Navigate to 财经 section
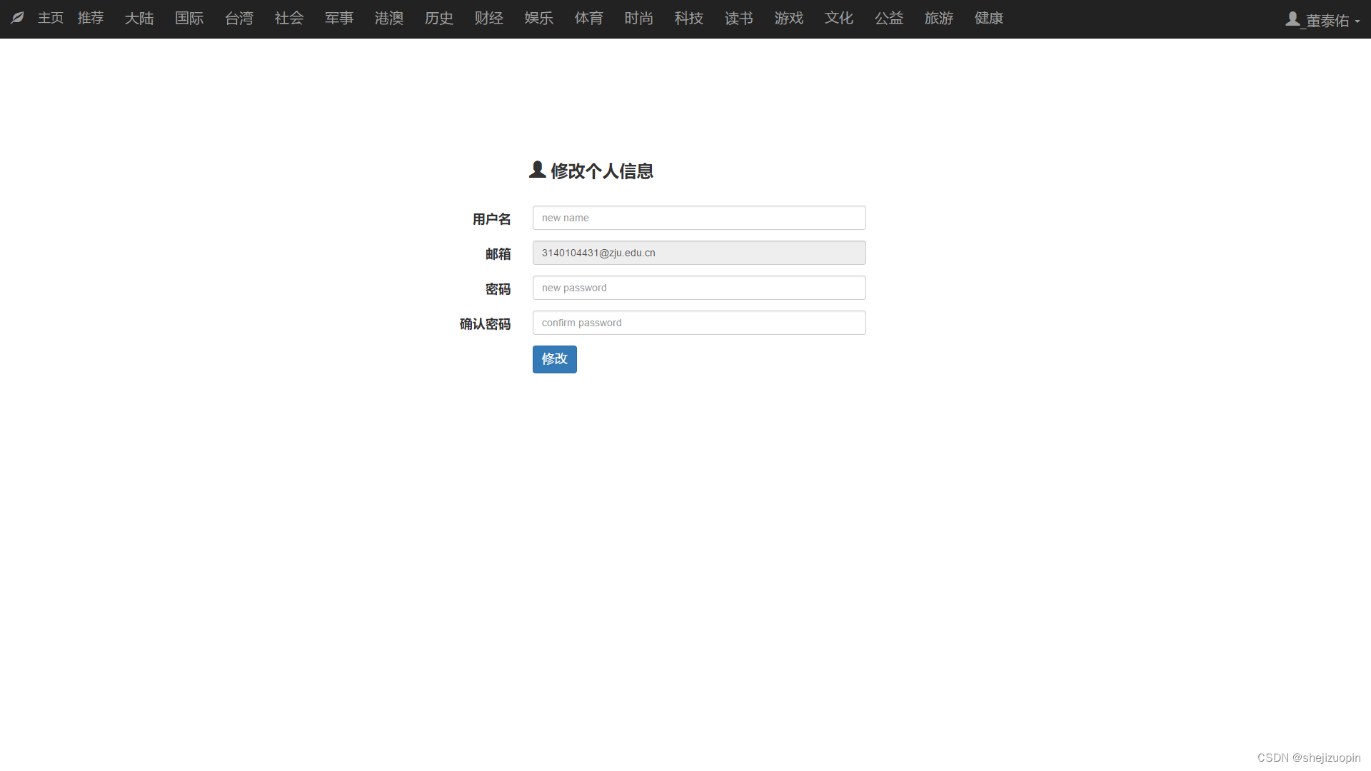Screen dimensions: 1371x771 (x=489, y=18)
